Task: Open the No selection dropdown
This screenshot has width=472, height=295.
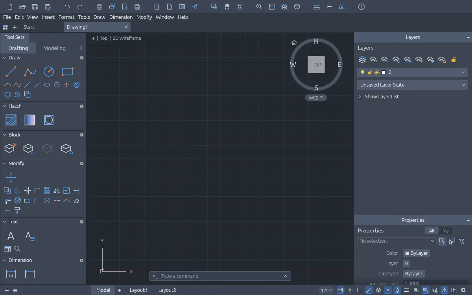Action: click(397, 241)
